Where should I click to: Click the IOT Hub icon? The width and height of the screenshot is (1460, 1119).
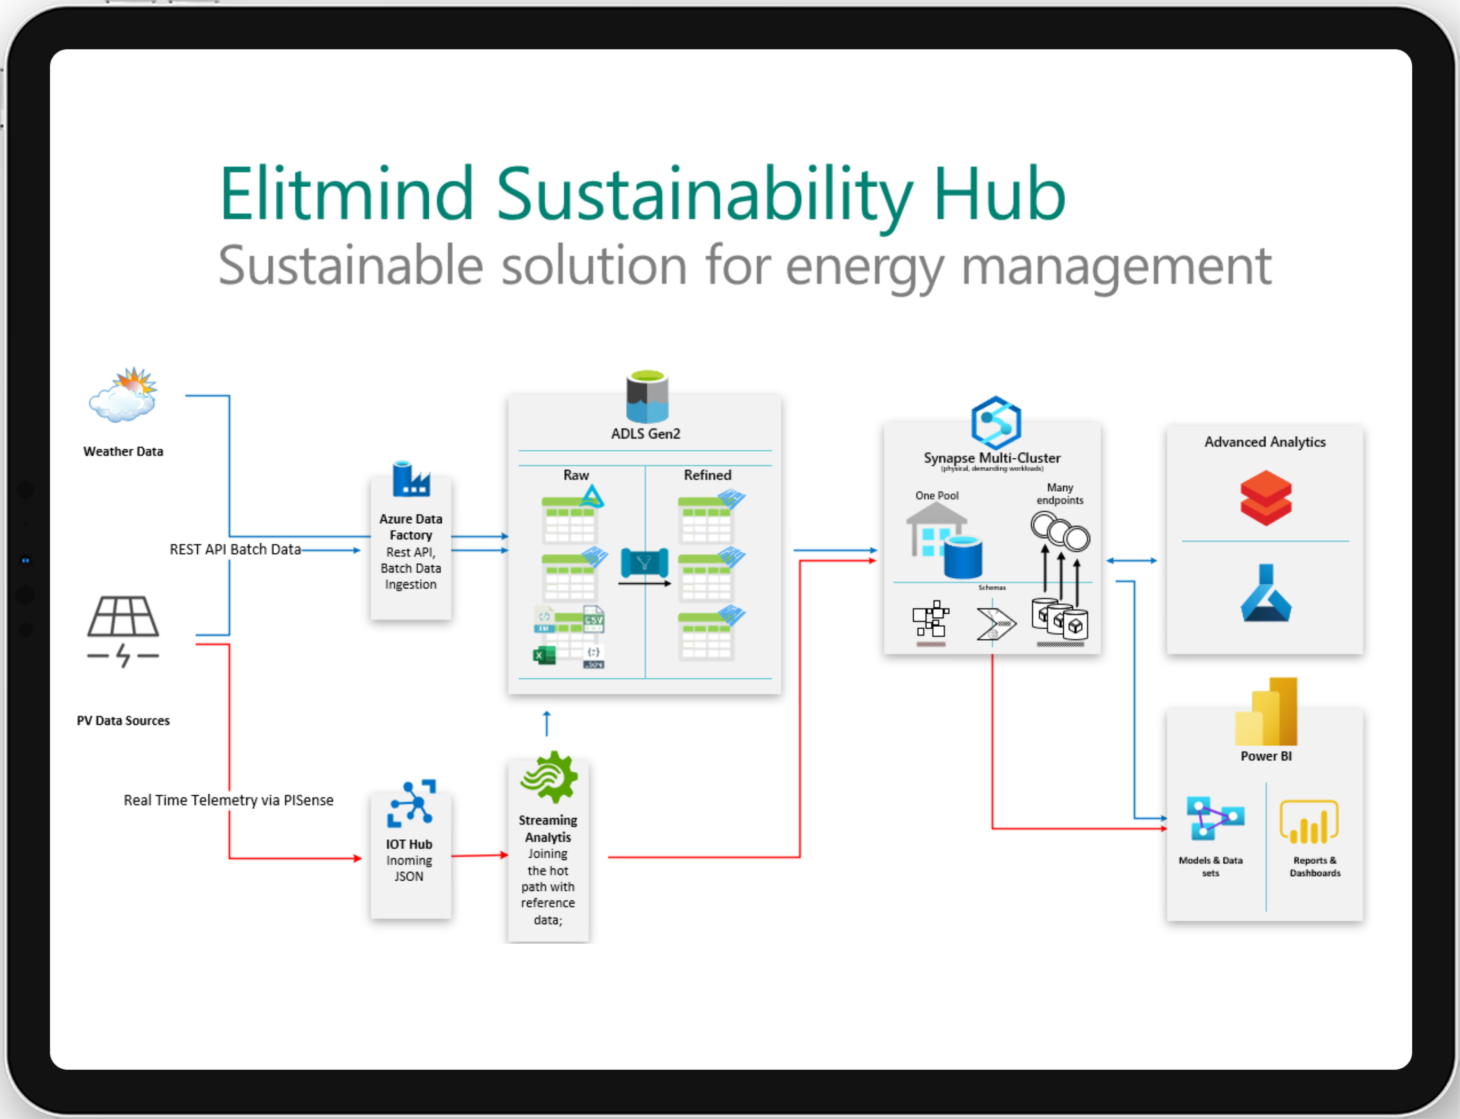point(411,803)
